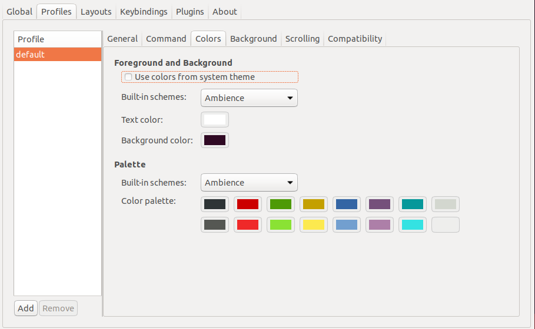Open the Palette built-in schemes dropdown
This screenshot has height=329, width=535.
pos(249,183)
